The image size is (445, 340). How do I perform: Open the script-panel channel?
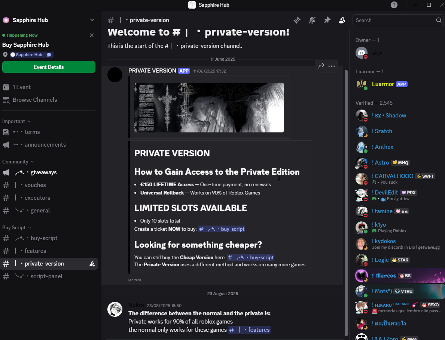coord(49,276)
